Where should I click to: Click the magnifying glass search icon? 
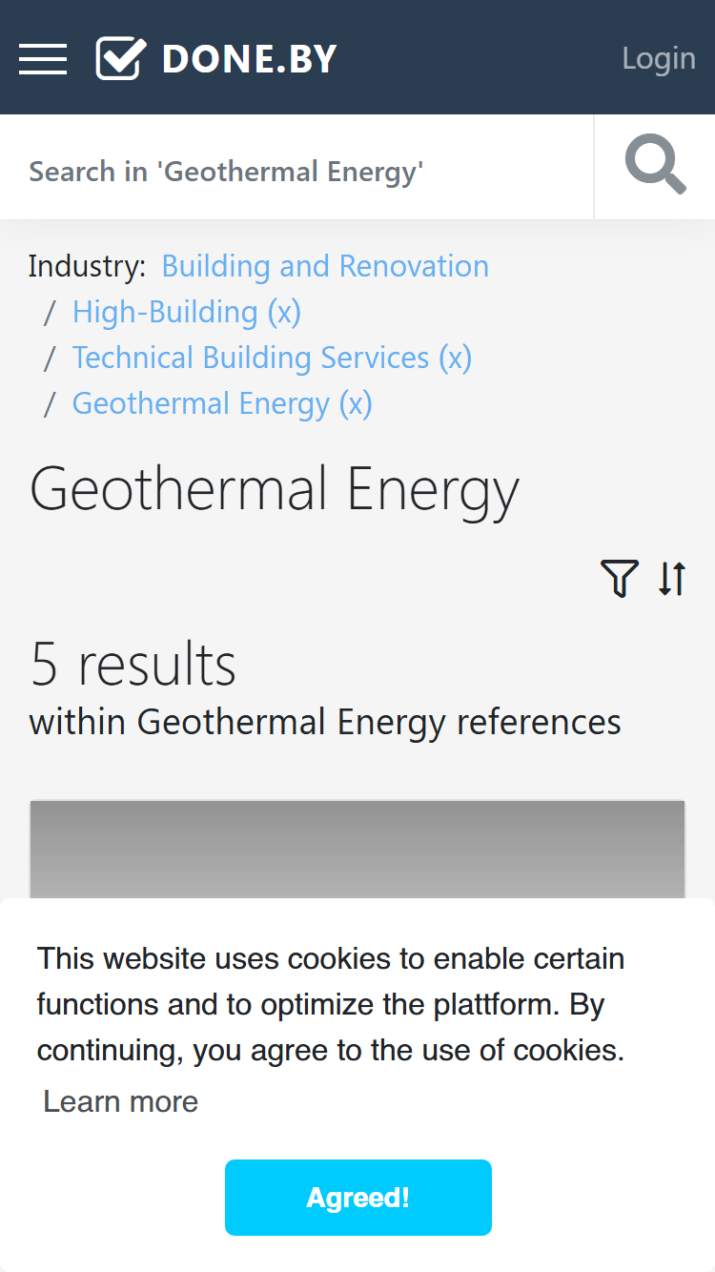(x=655, y=166)
